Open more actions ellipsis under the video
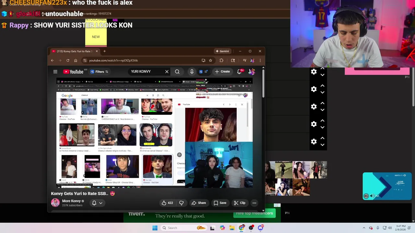This screenshot has height=233, width=415. (255, 203)
